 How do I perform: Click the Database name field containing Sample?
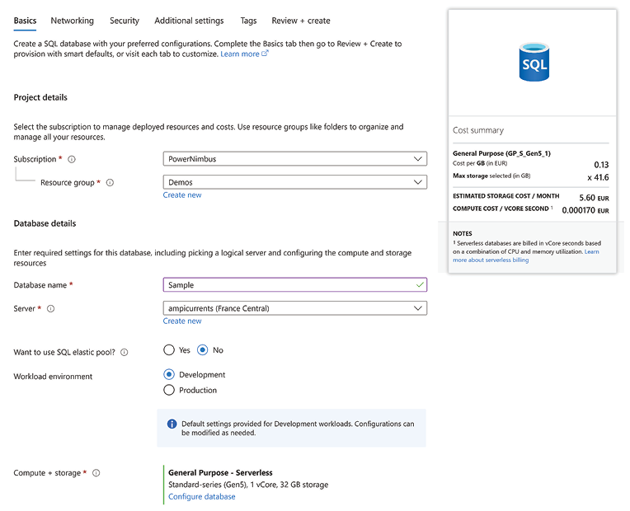click(295, 285)
